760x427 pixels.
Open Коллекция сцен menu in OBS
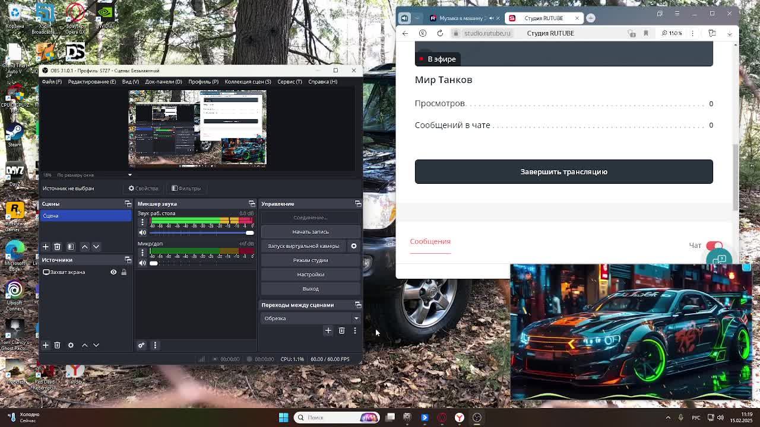(248, 82)
